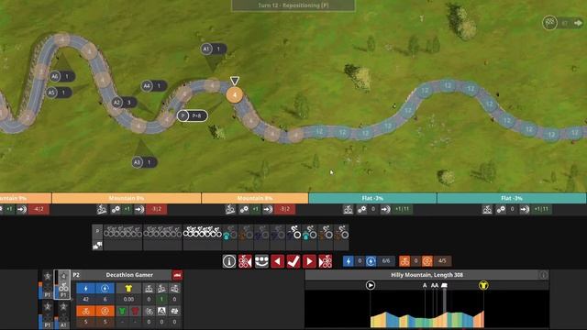587x330 pixels.
Task: Select the A2 group marker on map
Action: pos(124,102)
